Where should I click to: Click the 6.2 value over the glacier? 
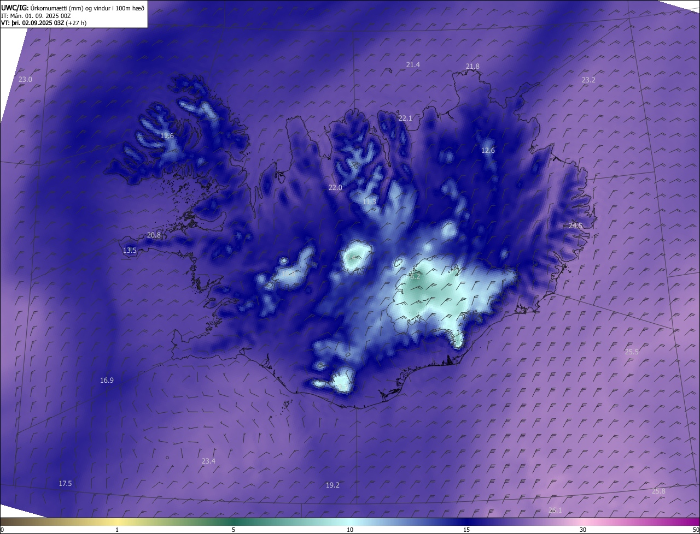pyautogui.click(x=415, y=277)
